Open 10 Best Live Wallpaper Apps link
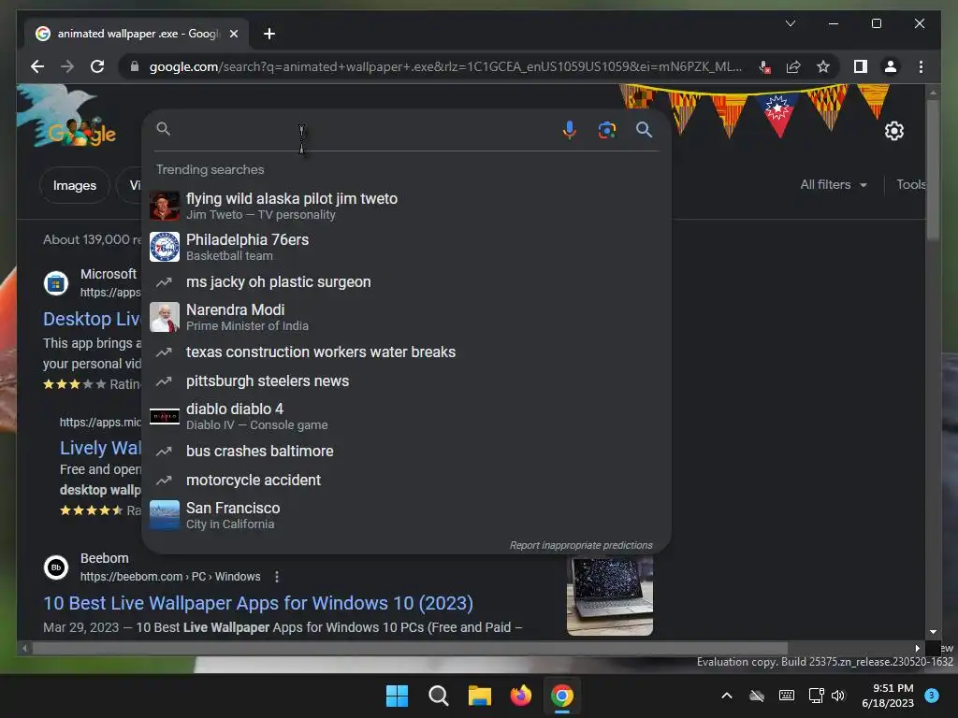Image resolution: width=958 pixels, height=718 pixels. (258, 603)
